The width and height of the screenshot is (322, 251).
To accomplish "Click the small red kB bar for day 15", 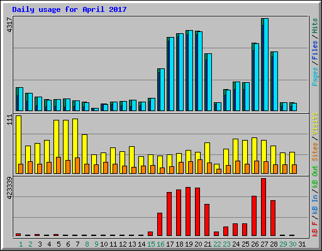I will click(x=150, y=233).
